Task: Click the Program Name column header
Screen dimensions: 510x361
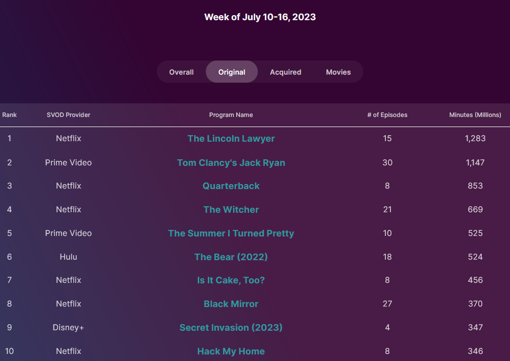Action: click(x=231, y=115)
